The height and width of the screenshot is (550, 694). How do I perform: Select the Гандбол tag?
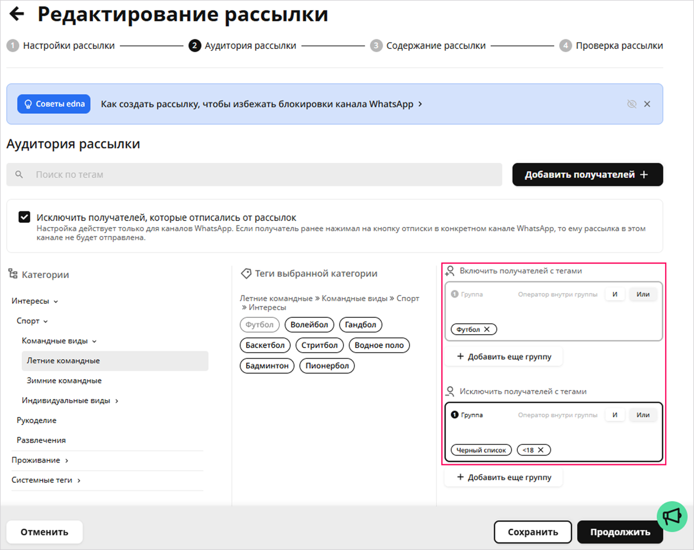pyautogui.click(x=361, y=325)
